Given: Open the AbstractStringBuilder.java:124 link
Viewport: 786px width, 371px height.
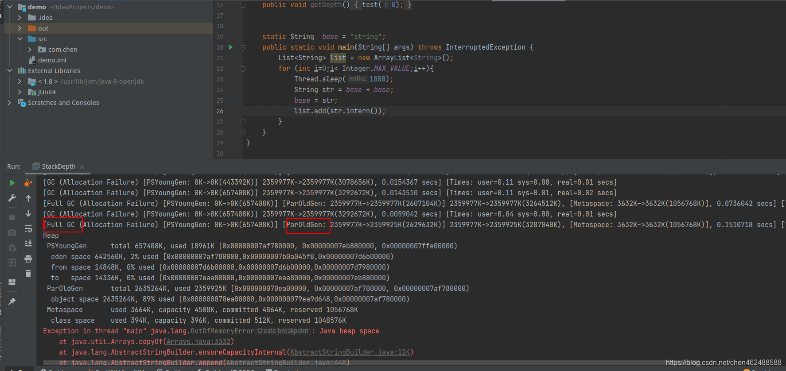Looking at the screenshot, I should 350,352.
